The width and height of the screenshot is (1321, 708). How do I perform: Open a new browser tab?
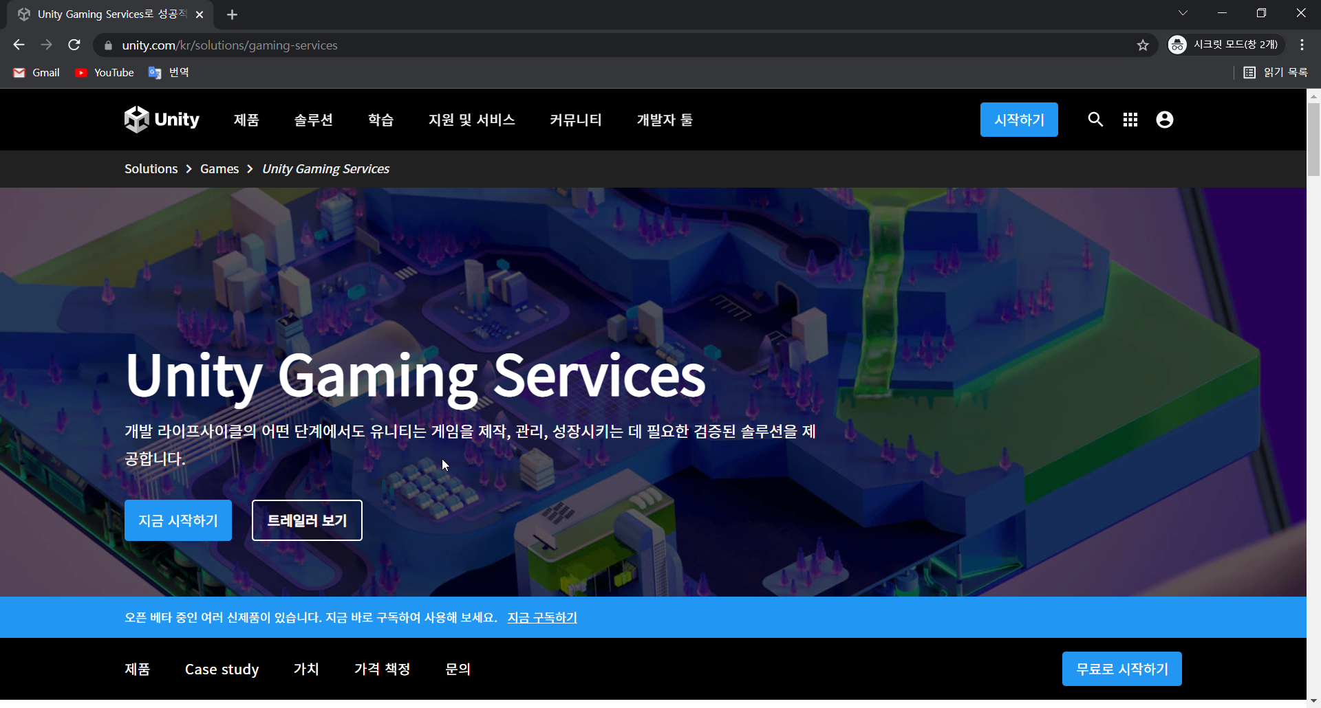pyautogui.click(x=232, y=14)
